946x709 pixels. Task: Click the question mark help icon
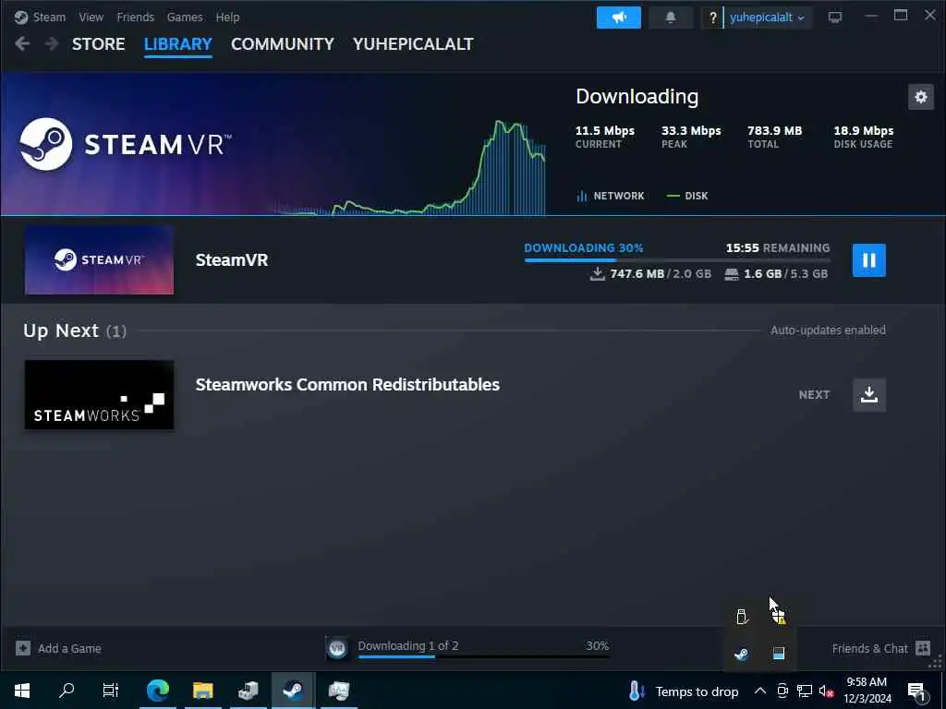coord(712,18)
